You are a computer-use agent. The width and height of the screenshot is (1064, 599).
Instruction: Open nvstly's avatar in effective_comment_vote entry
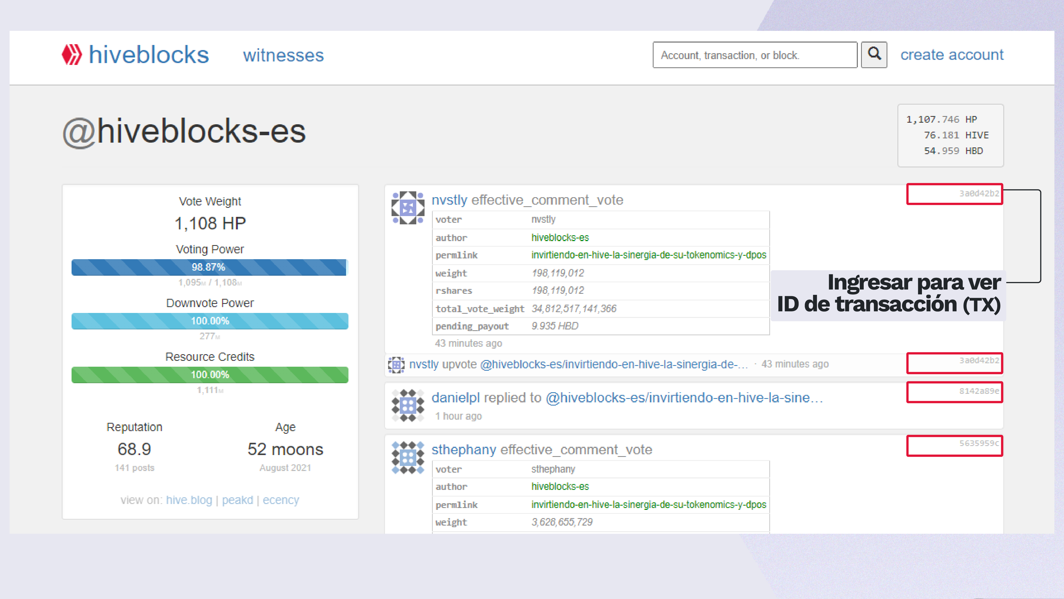pos(408,207)
